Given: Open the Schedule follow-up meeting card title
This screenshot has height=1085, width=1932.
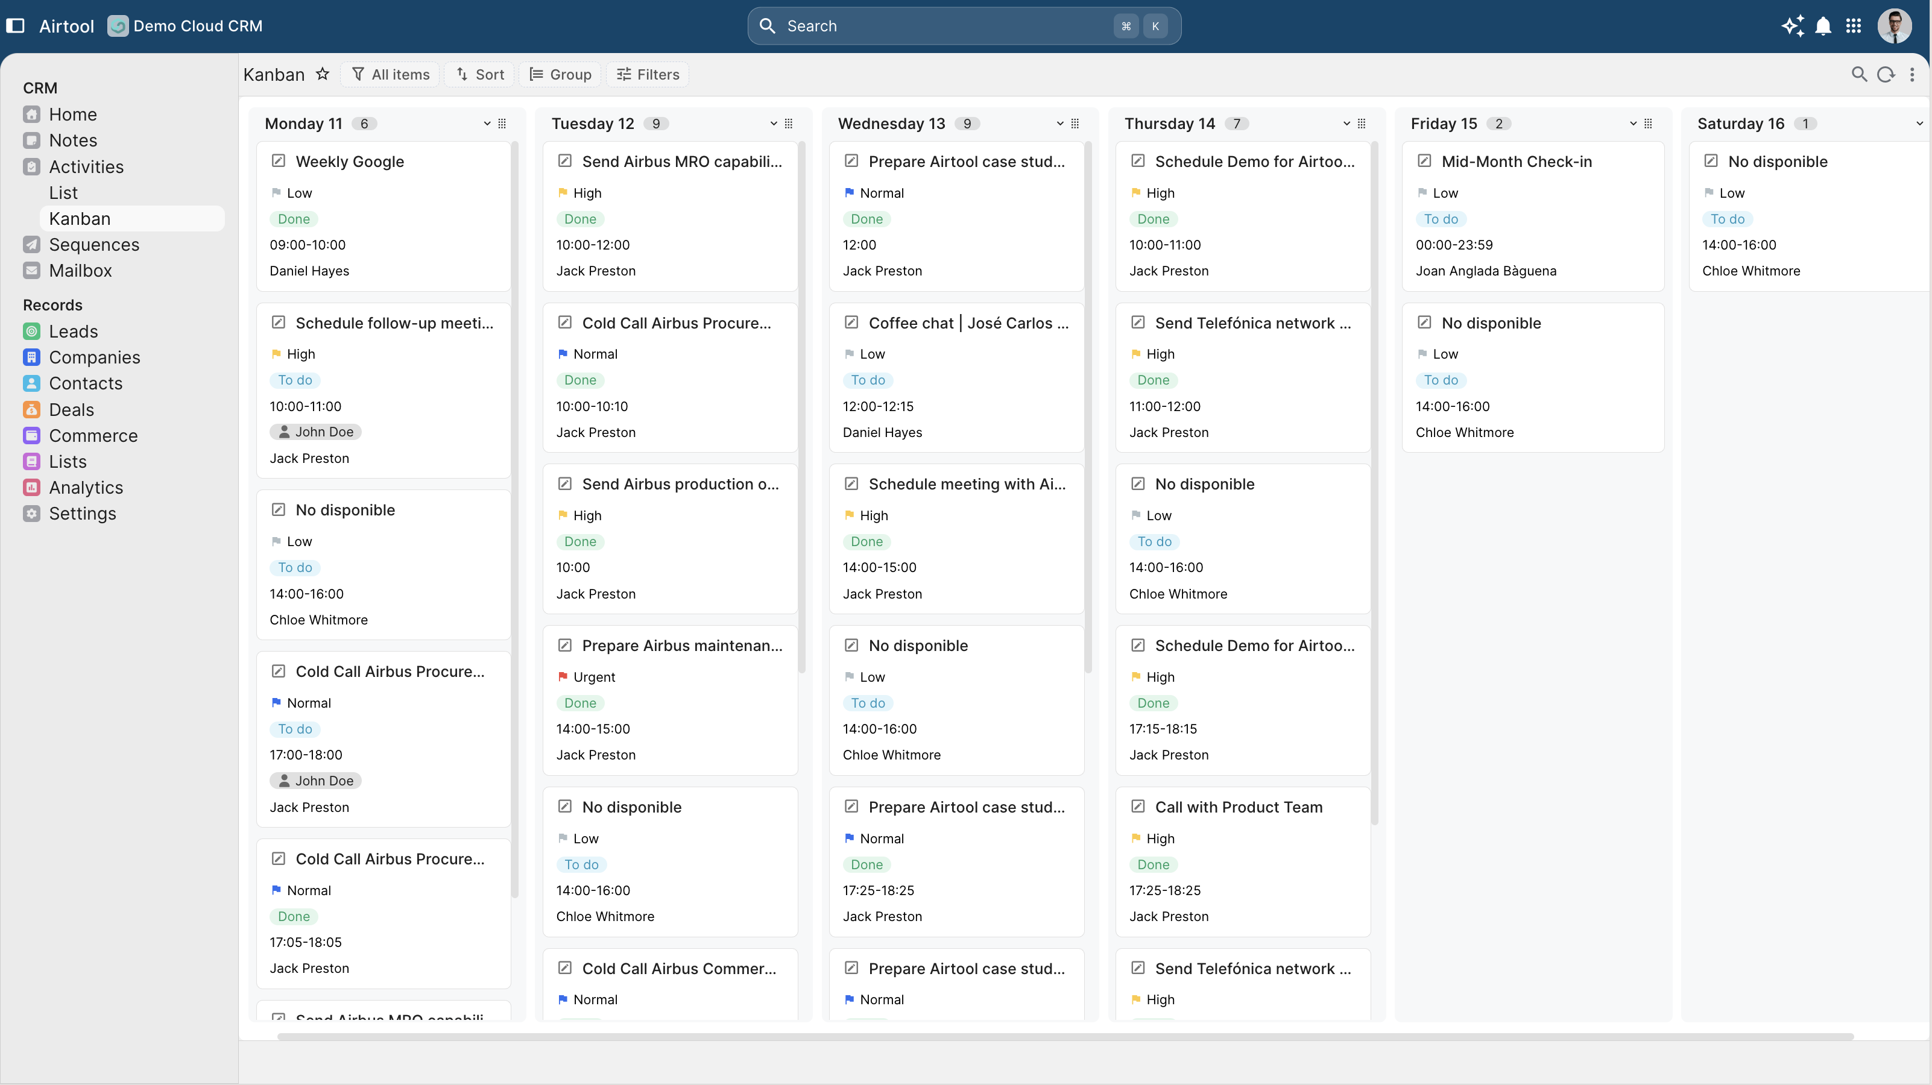Looking at the screenshot, I should click(394, 322).
